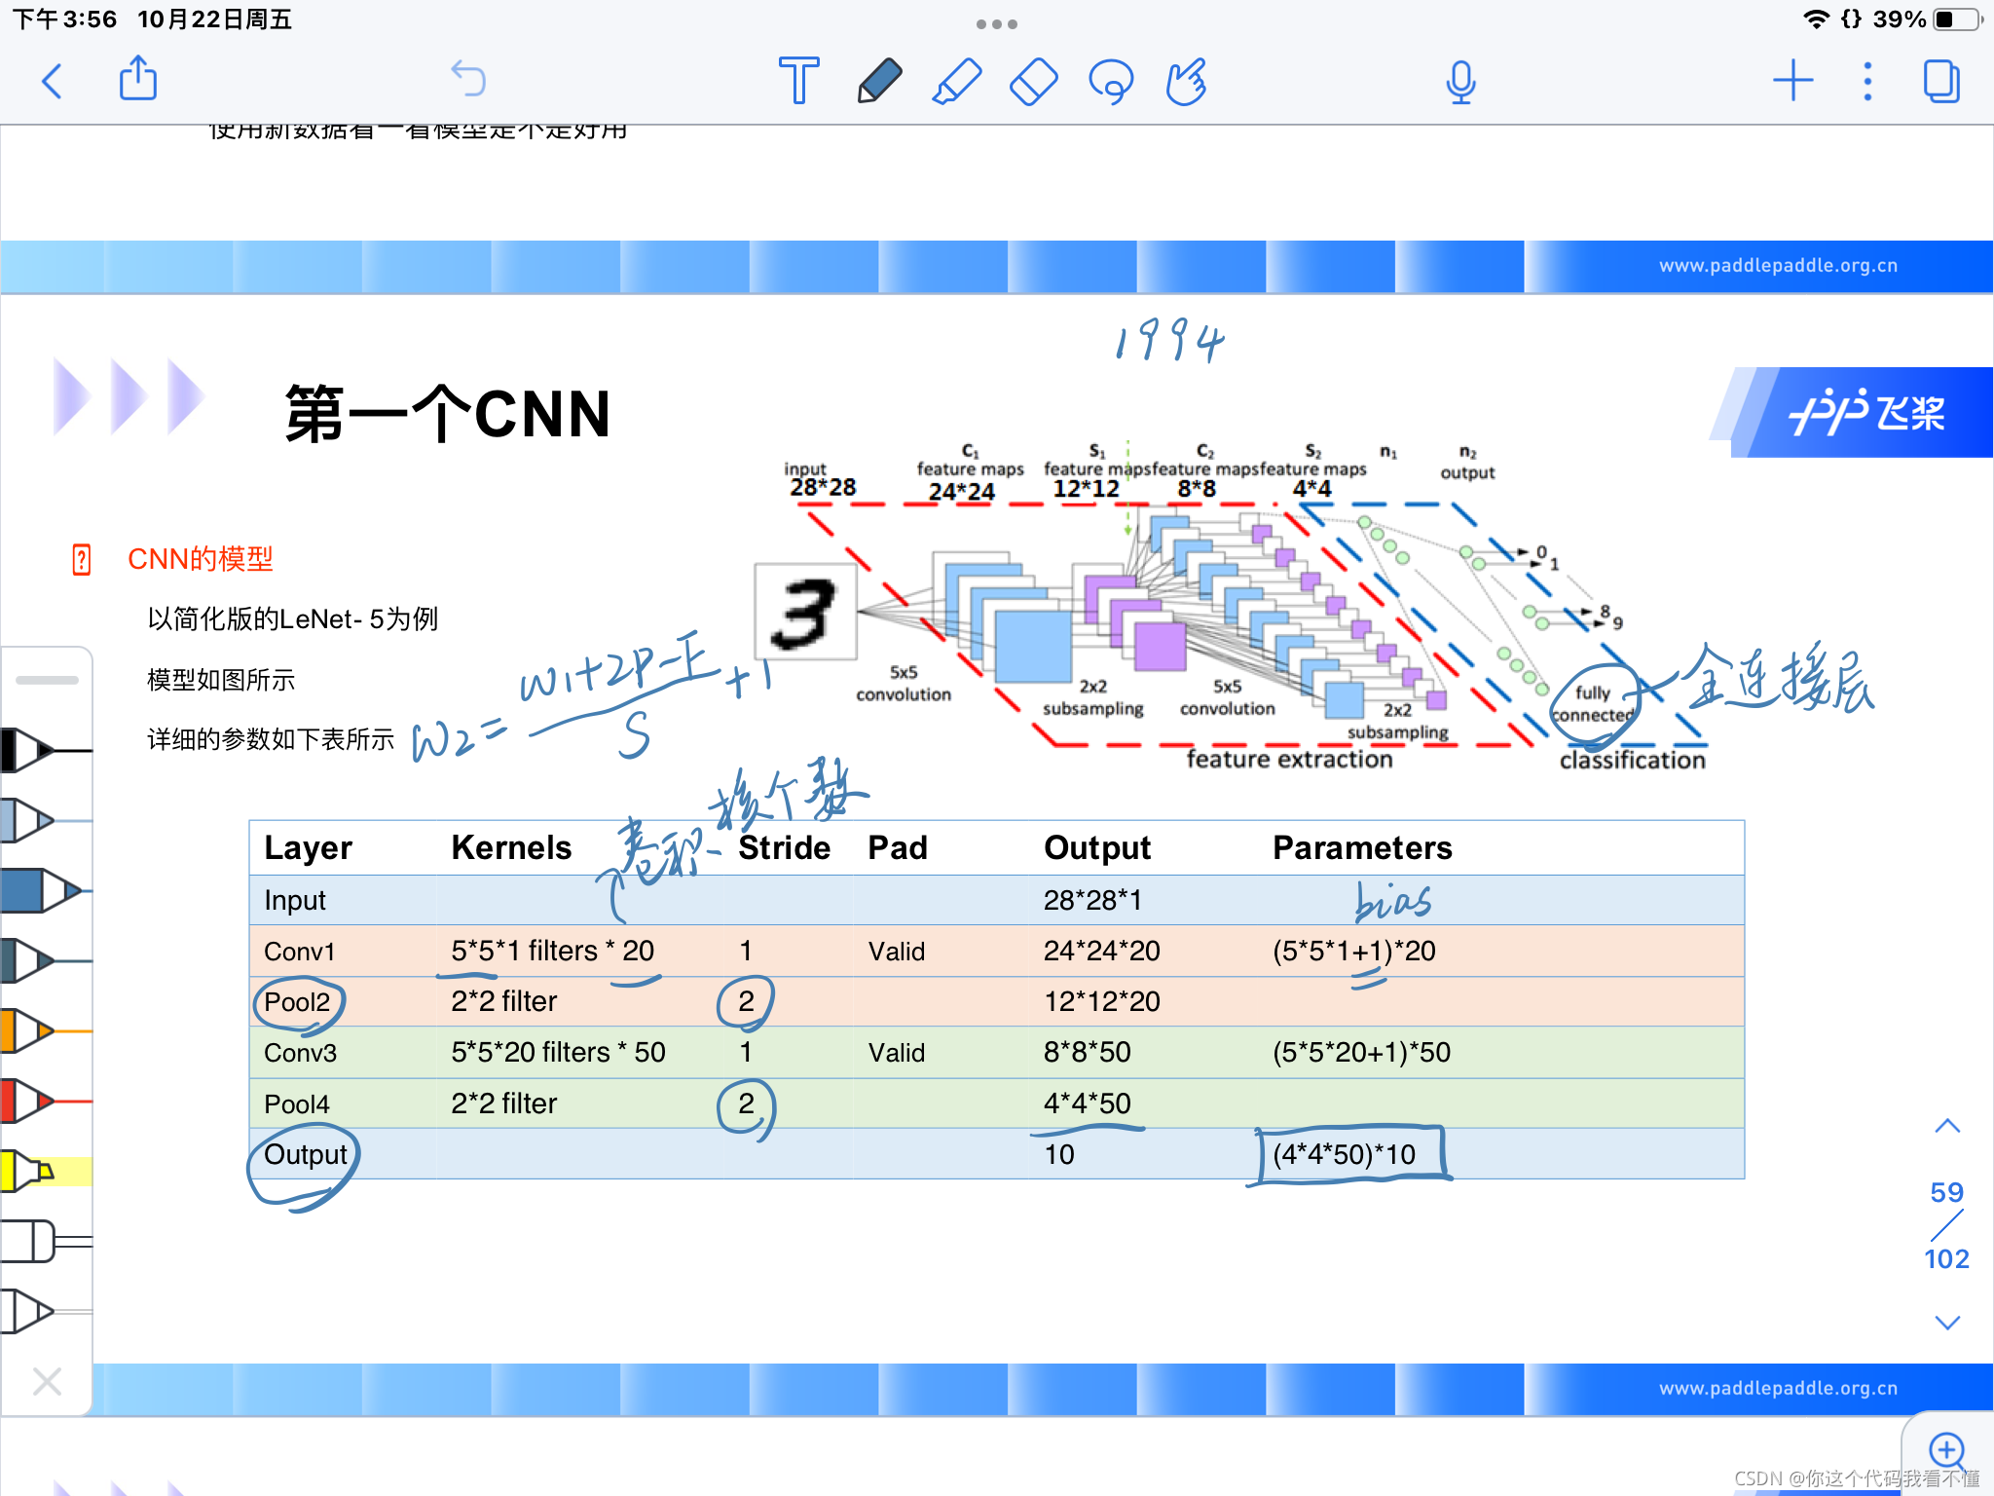Close the pen tray with the X
The image size is (1994, 1496).
coord(47,1381)
